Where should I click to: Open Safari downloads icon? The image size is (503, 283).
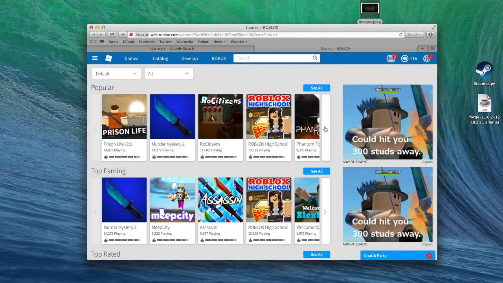pos(430,35)
